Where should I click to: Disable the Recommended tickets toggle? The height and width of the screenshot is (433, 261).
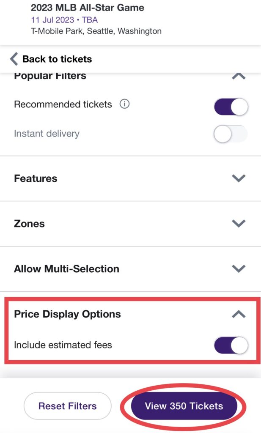click(231, 107)
